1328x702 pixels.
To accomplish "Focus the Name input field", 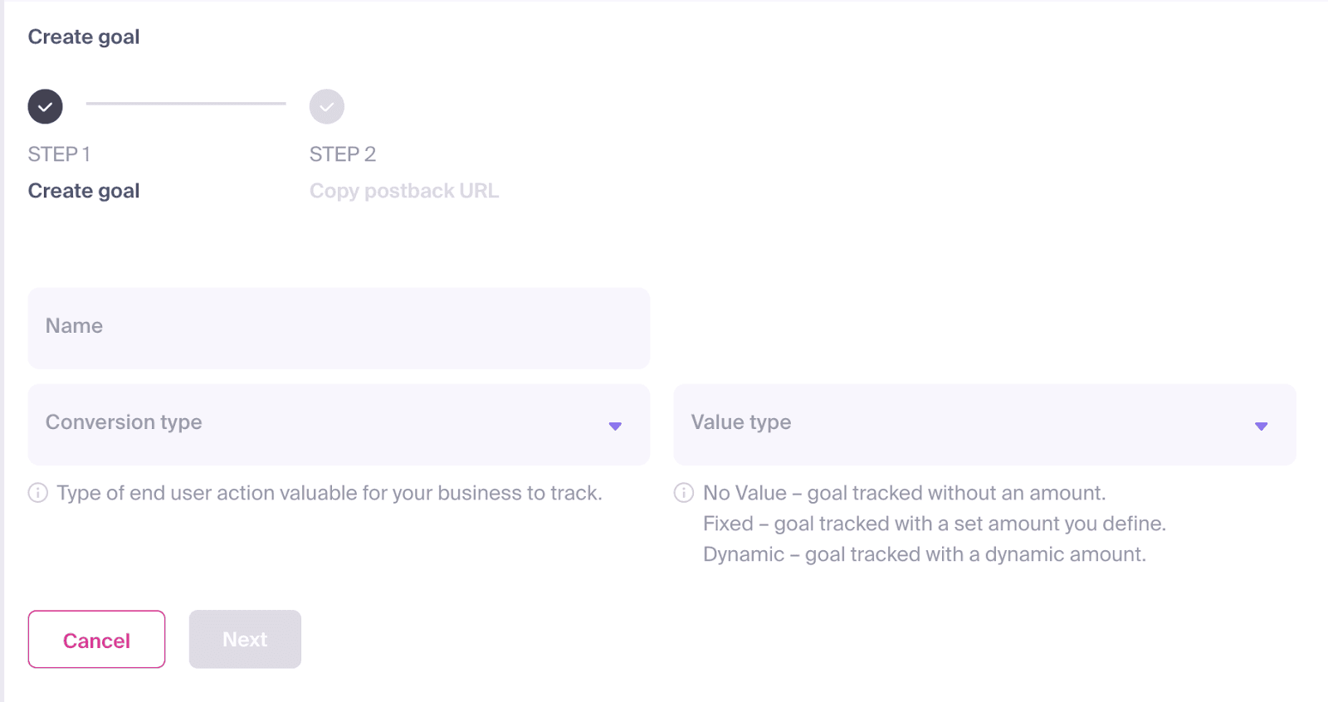I will tap(339, 328).
